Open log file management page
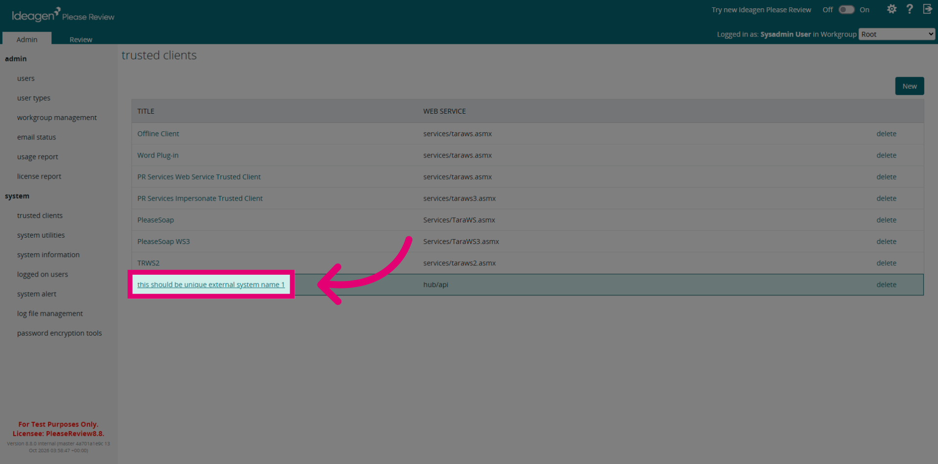Image resolution: width=938 pixels, height=464 pixels. (x=50, y=313)
